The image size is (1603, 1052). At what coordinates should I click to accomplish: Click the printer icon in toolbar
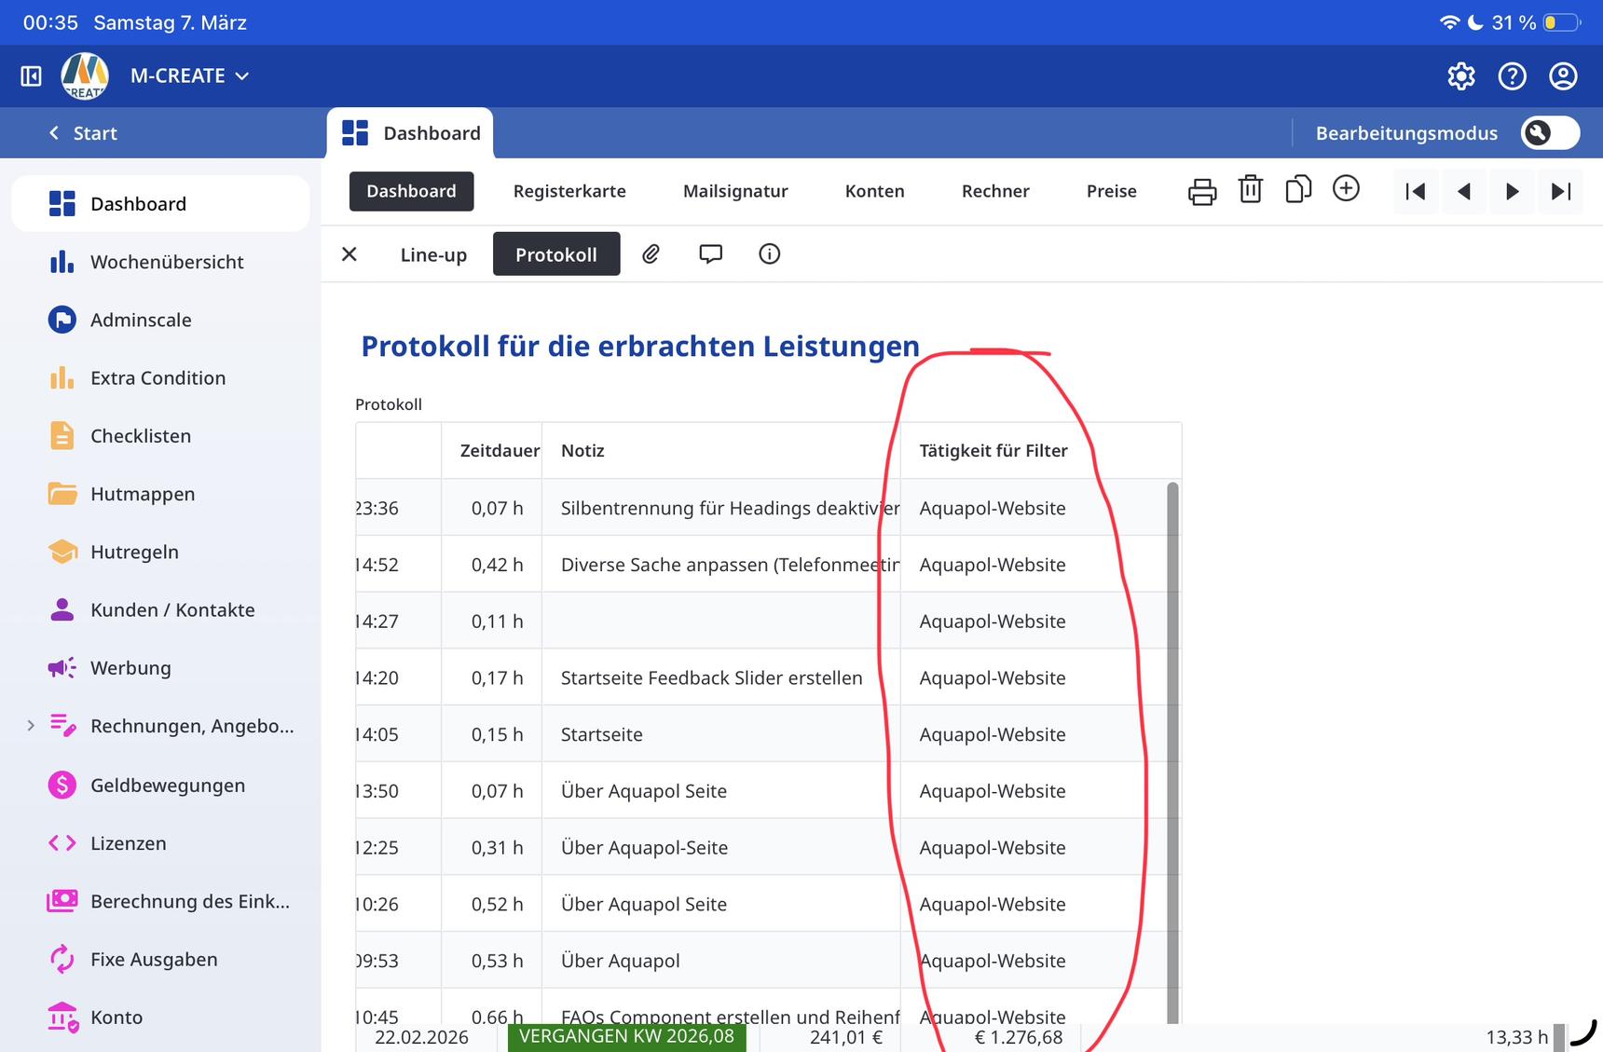(x=1202, y=191)
